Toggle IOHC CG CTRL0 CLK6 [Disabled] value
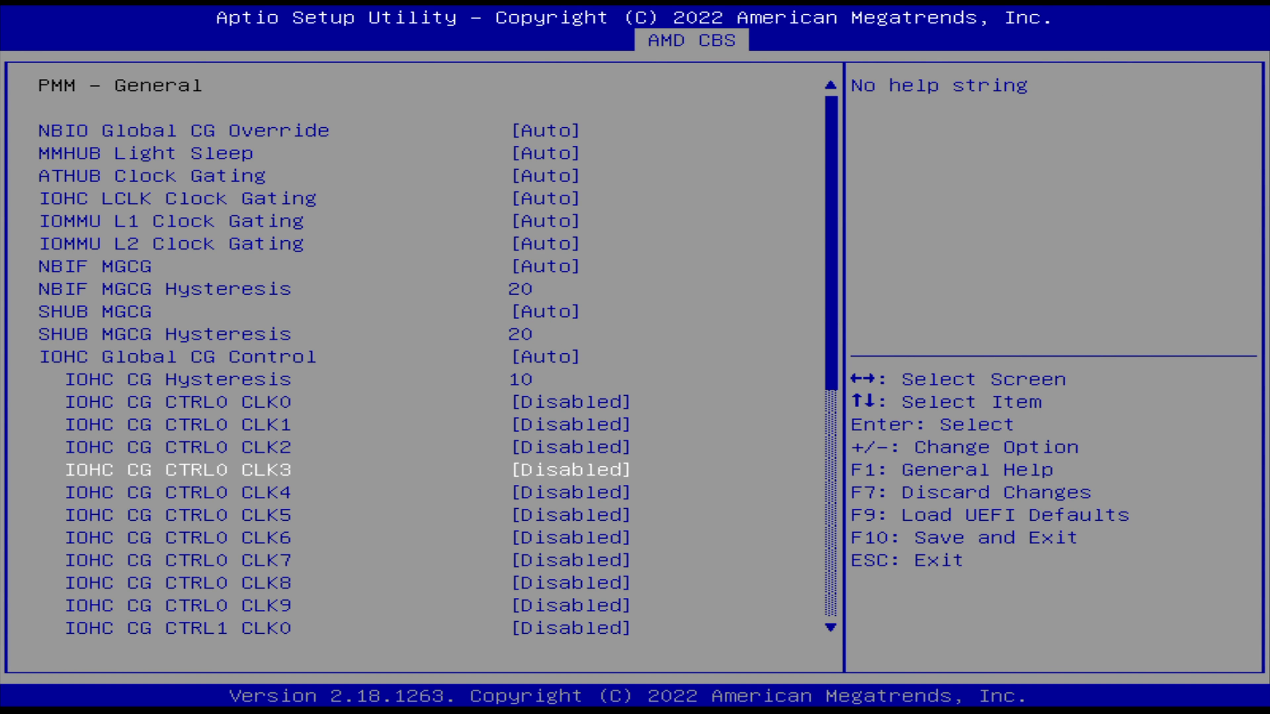1270x714 pixels. coord(571,537)
